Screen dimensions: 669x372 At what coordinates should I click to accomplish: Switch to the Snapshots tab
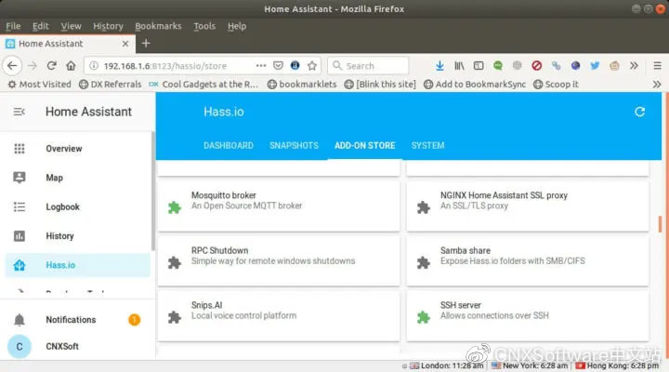[294, 146]
